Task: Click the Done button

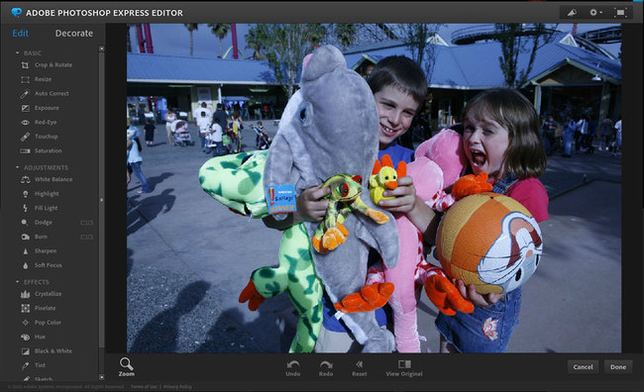Action: 618,367
